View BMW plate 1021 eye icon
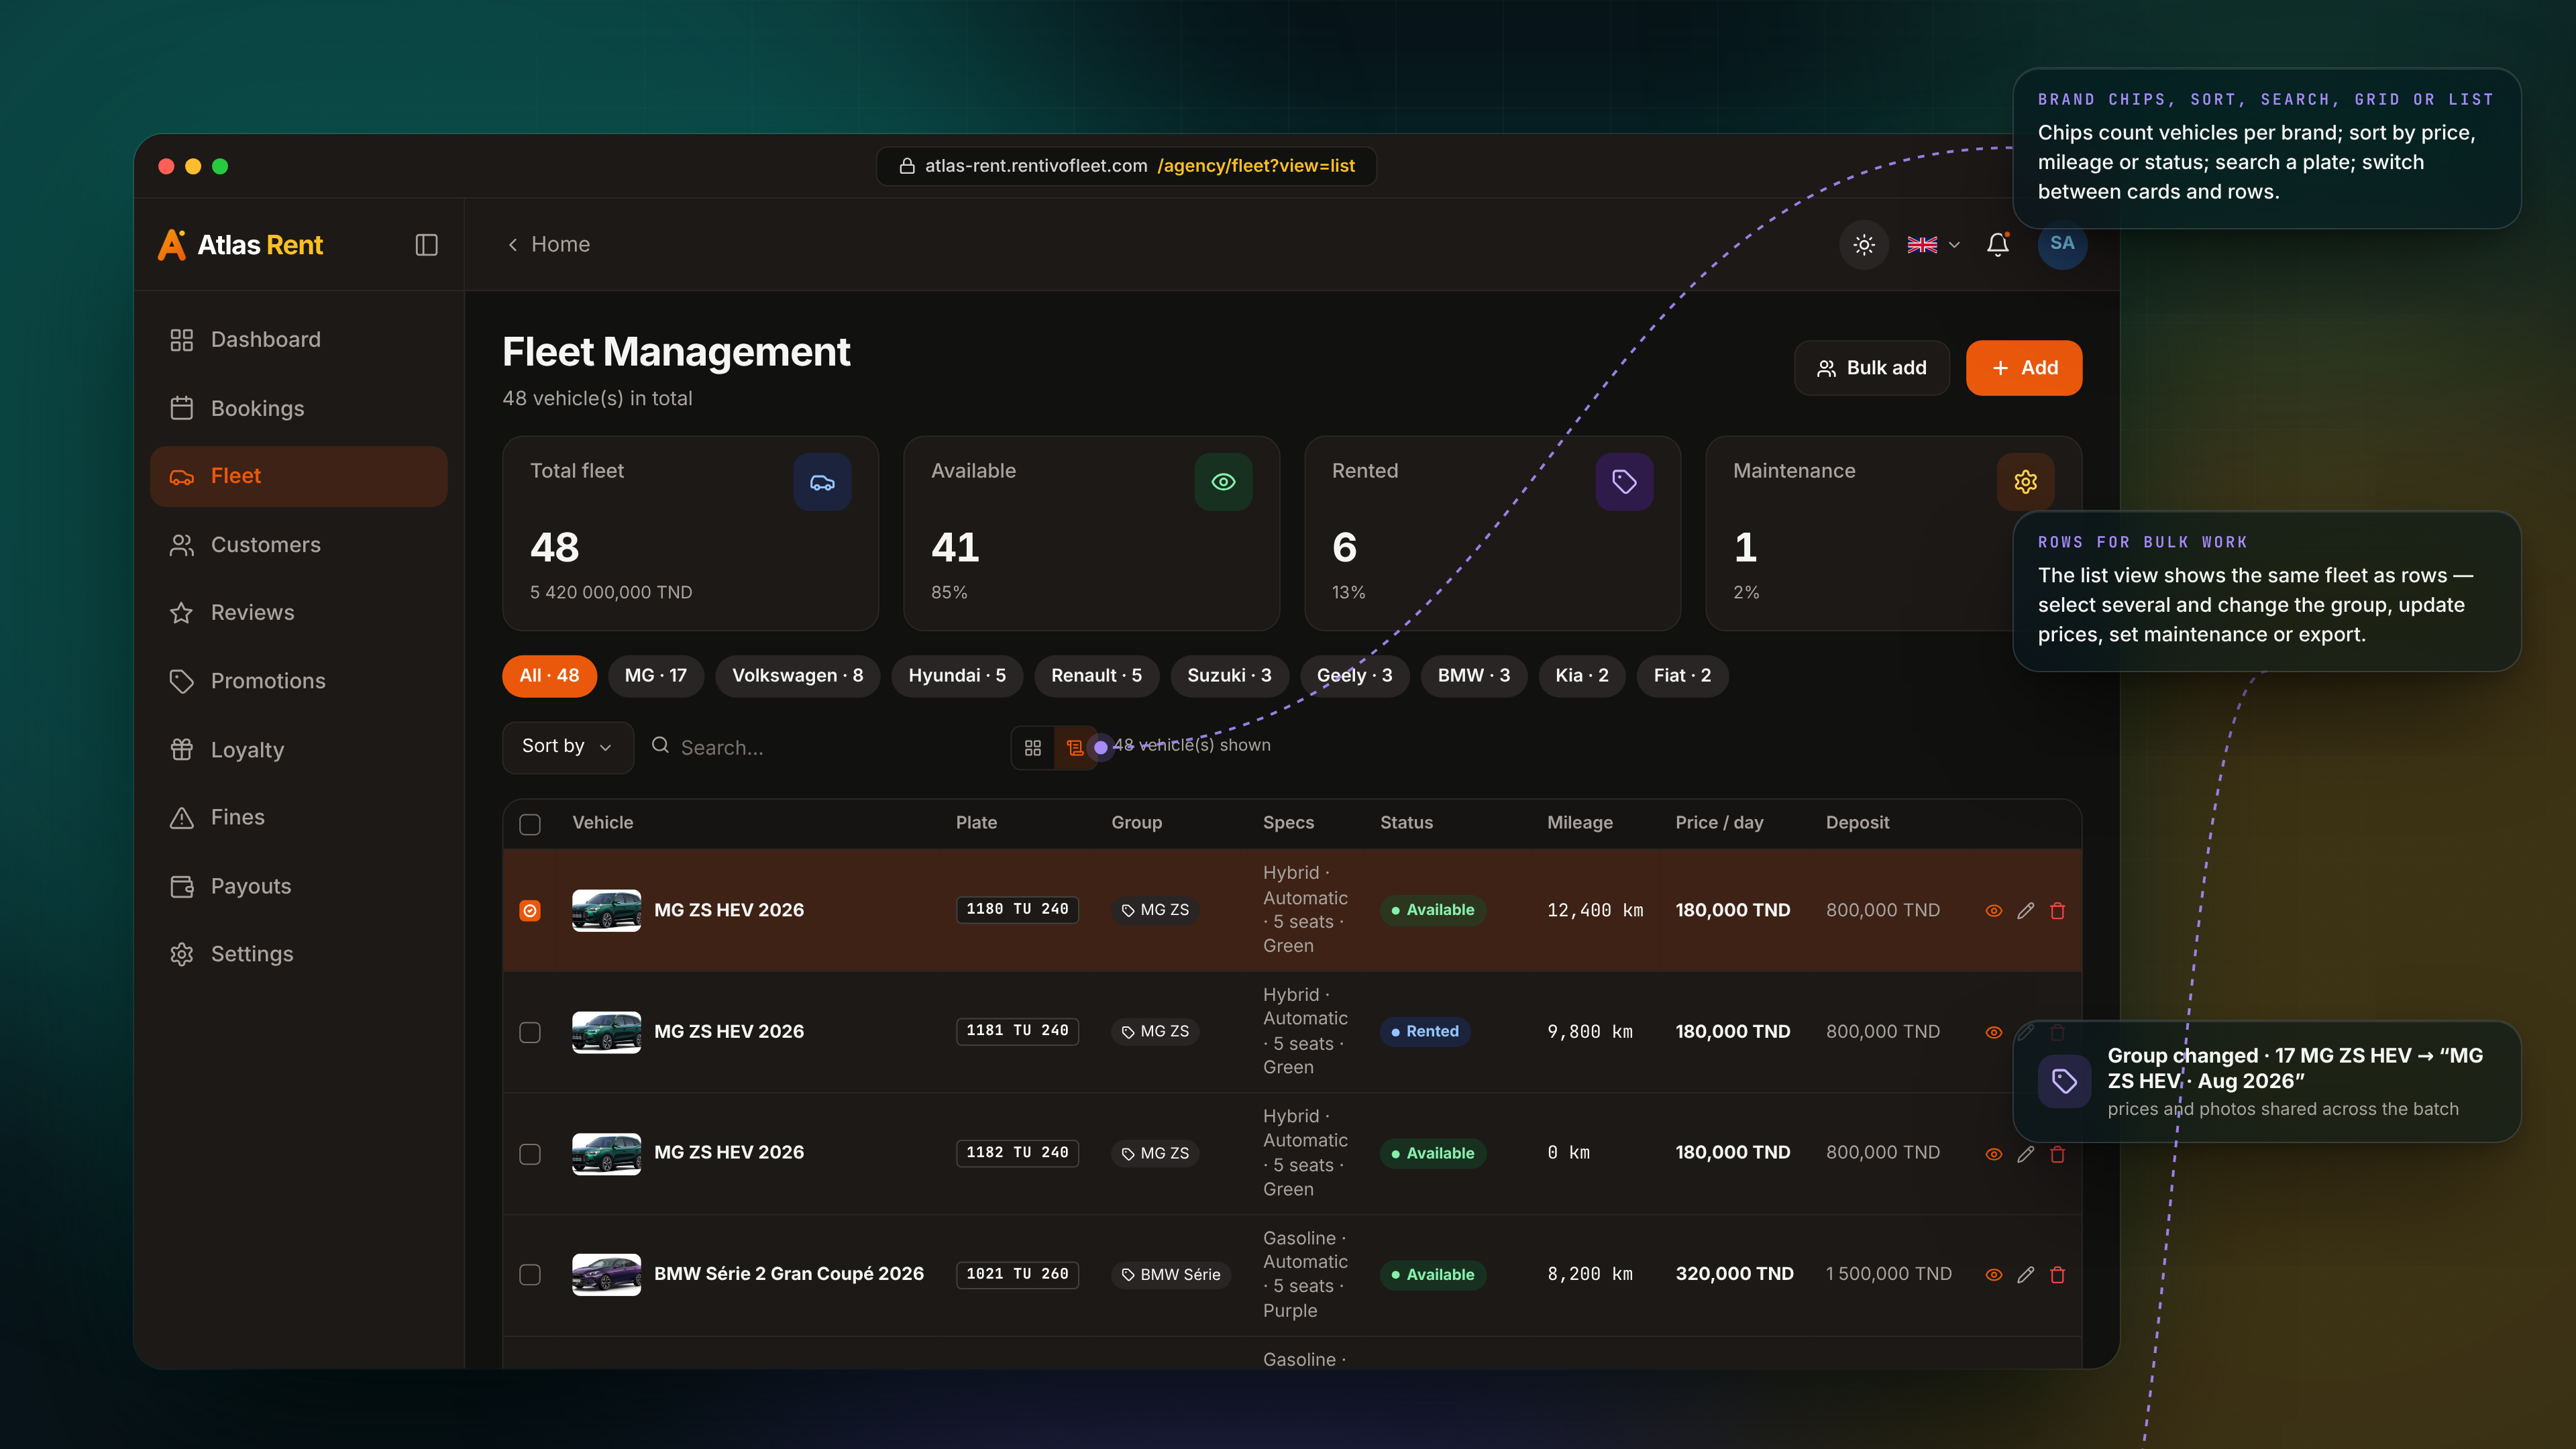Image resolution: width=2576 pixels, height=1449 pixels. [1994, 1275]
